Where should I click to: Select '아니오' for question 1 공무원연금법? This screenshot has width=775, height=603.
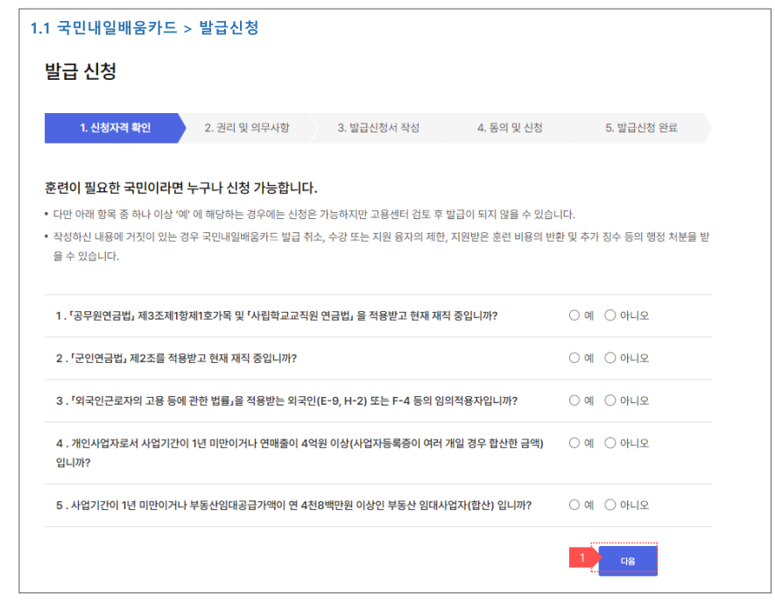(609, 316)
